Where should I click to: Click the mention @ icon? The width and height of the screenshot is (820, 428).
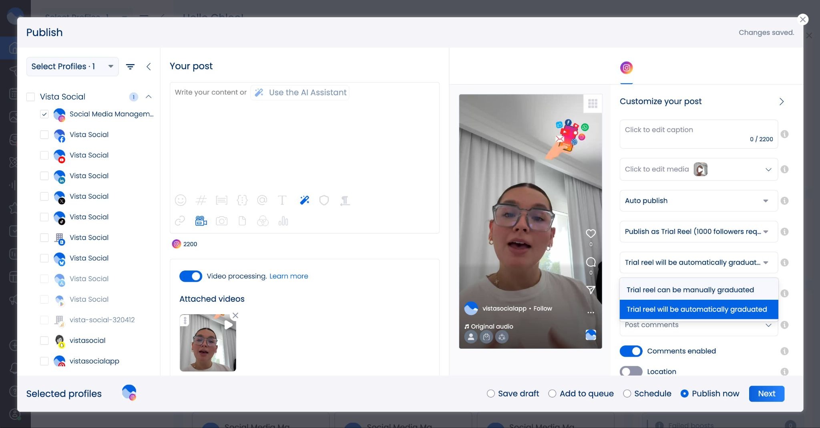coord(262,200)
